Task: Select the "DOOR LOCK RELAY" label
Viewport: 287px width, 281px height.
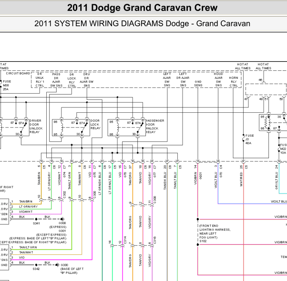Action: pos(95,124)
